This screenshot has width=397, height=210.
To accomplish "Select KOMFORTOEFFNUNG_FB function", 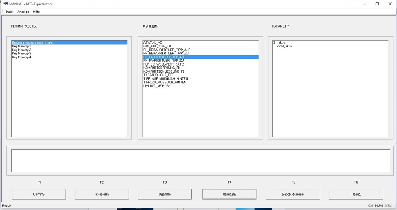I will 201,68.
